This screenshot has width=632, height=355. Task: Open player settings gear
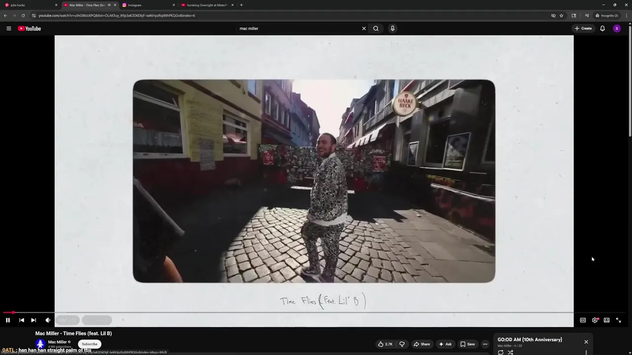coord(595,320)
